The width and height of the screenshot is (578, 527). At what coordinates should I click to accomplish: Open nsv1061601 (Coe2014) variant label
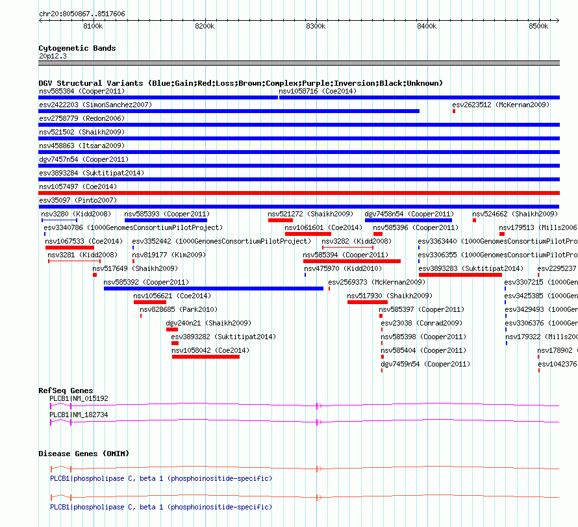point(323,227)
